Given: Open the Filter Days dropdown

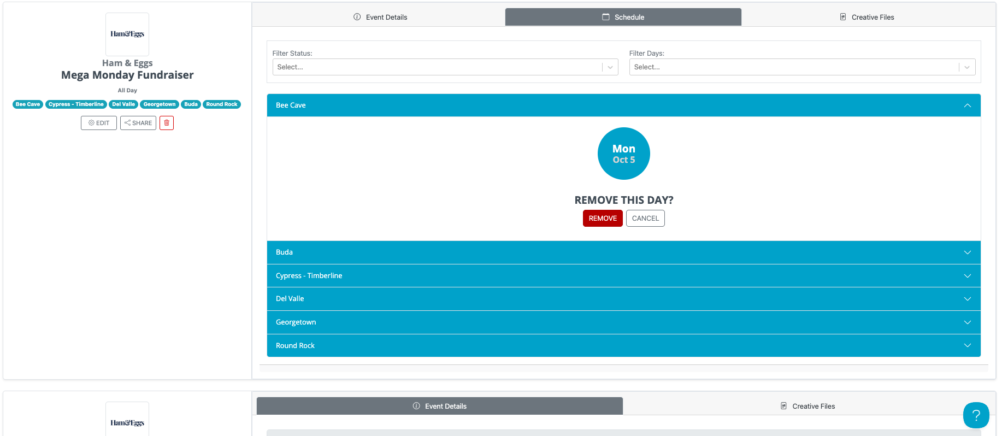Looking at the screenshot, I should [802, 67].
